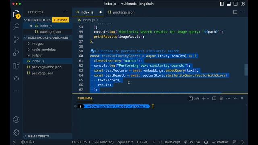258x145 pixels.
Task: Expand the node_modules folder
Action: (44, 50)
